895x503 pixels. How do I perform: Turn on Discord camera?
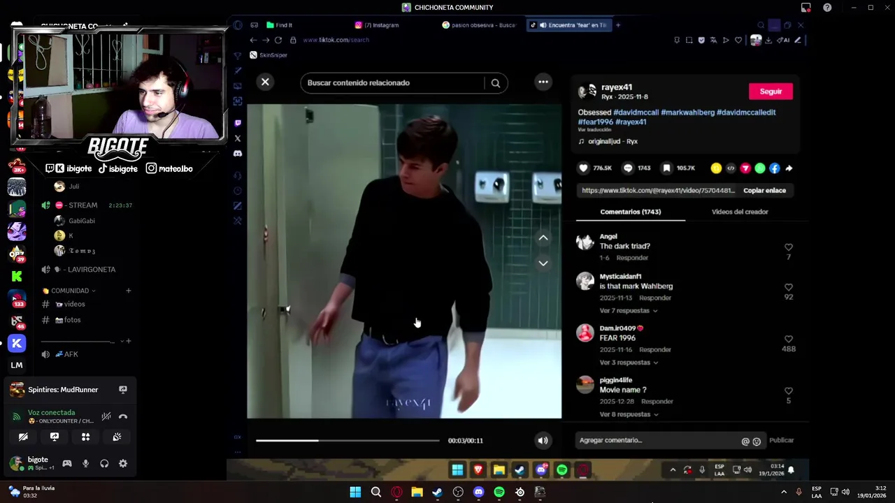pyautogui.click(x=23, y=437)
